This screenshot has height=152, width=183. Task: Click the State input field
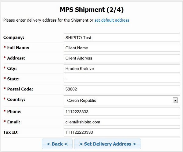point(122,79)
